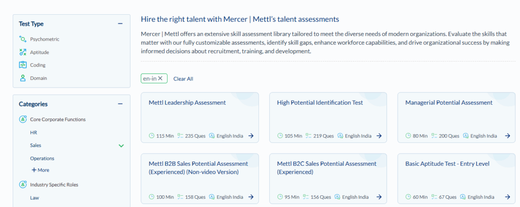Click the Industry Specific Roles category icon
This screenshot has width=520, height=207.
tap(22, 184)
